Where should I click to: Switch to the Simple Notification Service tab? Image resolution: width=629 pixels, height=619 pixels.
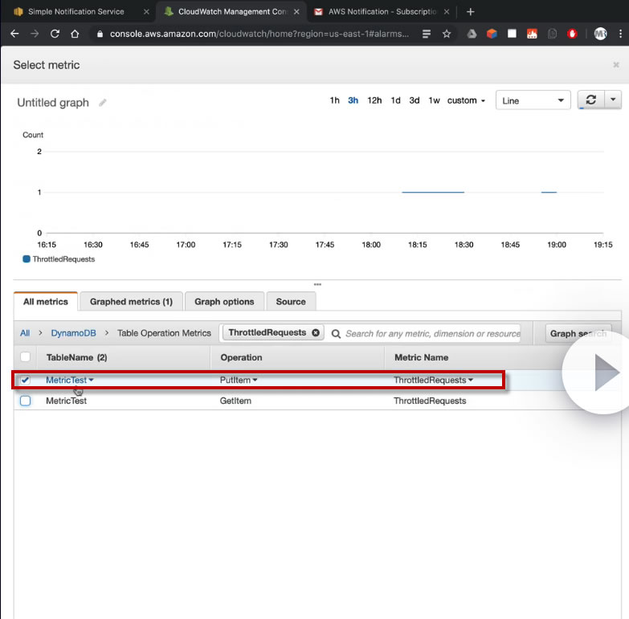(x=76, y=12)
